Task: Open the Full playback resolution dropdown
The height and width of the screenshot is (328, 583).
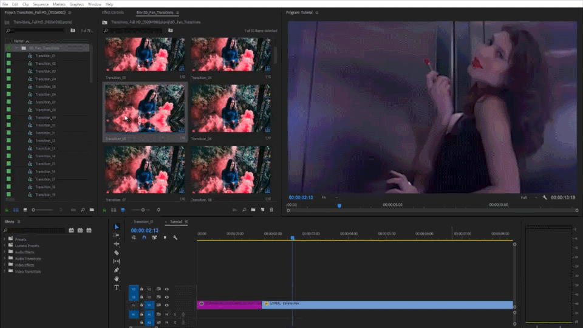Action: (529, 197)
